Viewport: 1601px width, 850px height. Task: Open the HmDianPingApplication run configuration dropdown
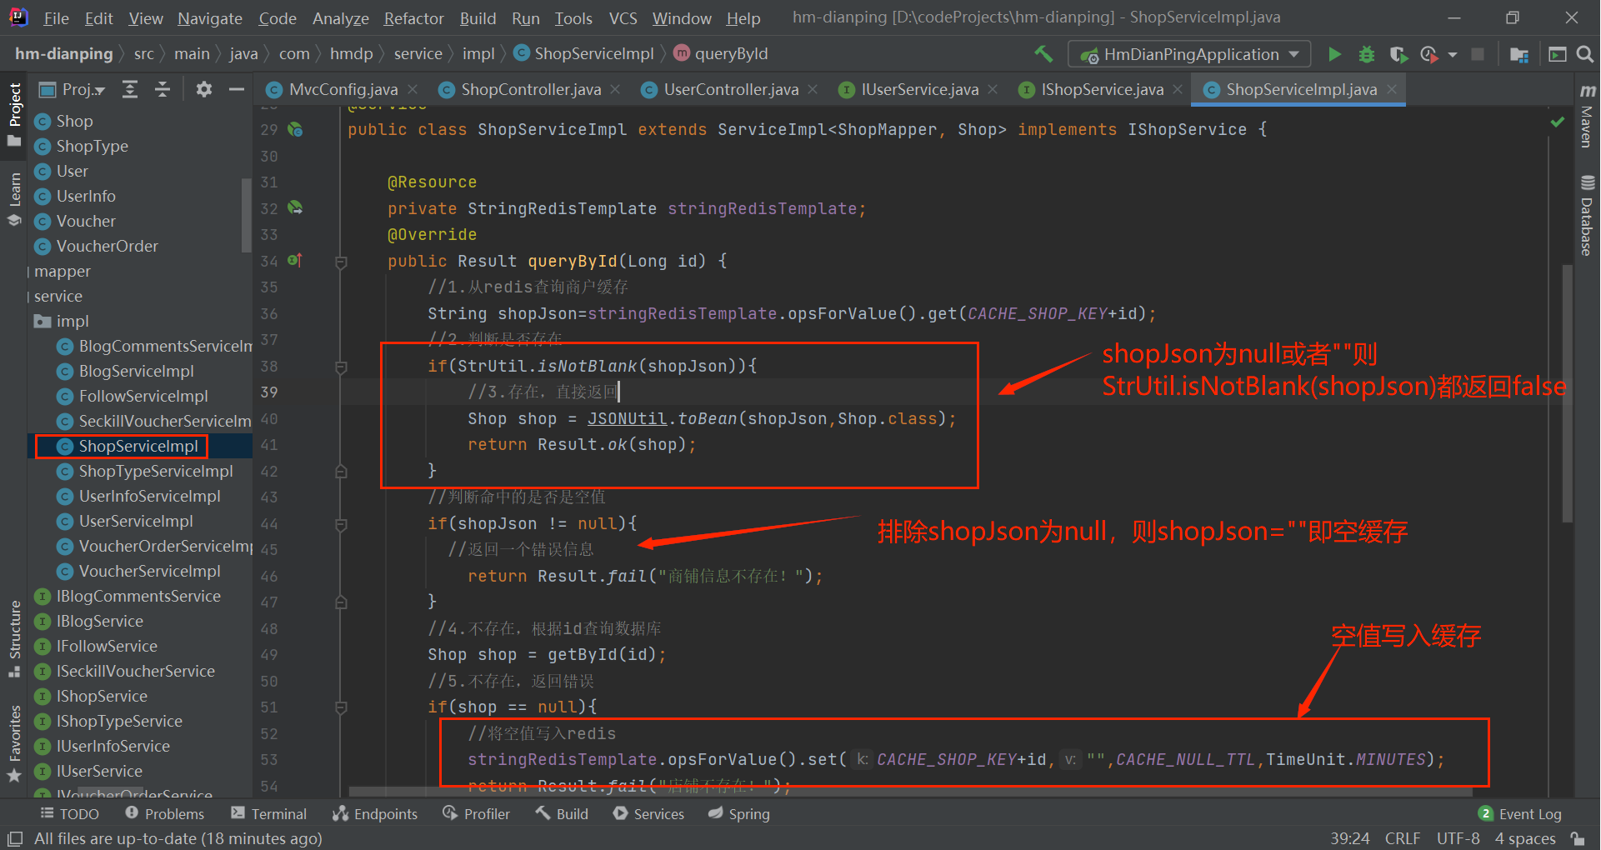pos(1189,54)
